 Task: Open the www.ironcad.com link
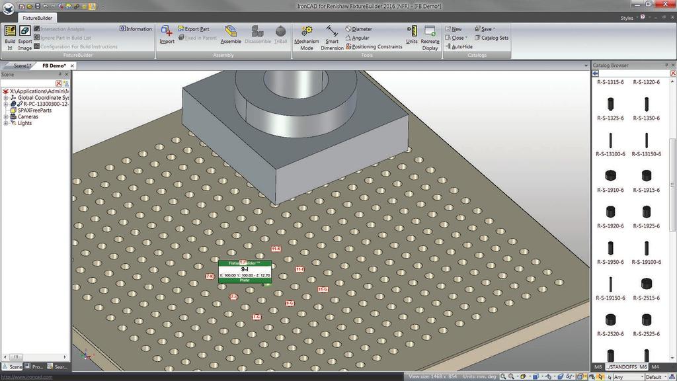[26, 377]
